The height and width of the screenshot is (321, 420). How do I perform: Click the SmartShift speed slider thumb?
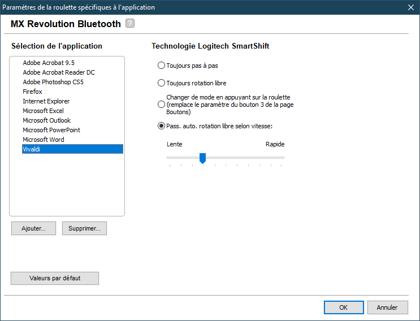click(202, 158)
